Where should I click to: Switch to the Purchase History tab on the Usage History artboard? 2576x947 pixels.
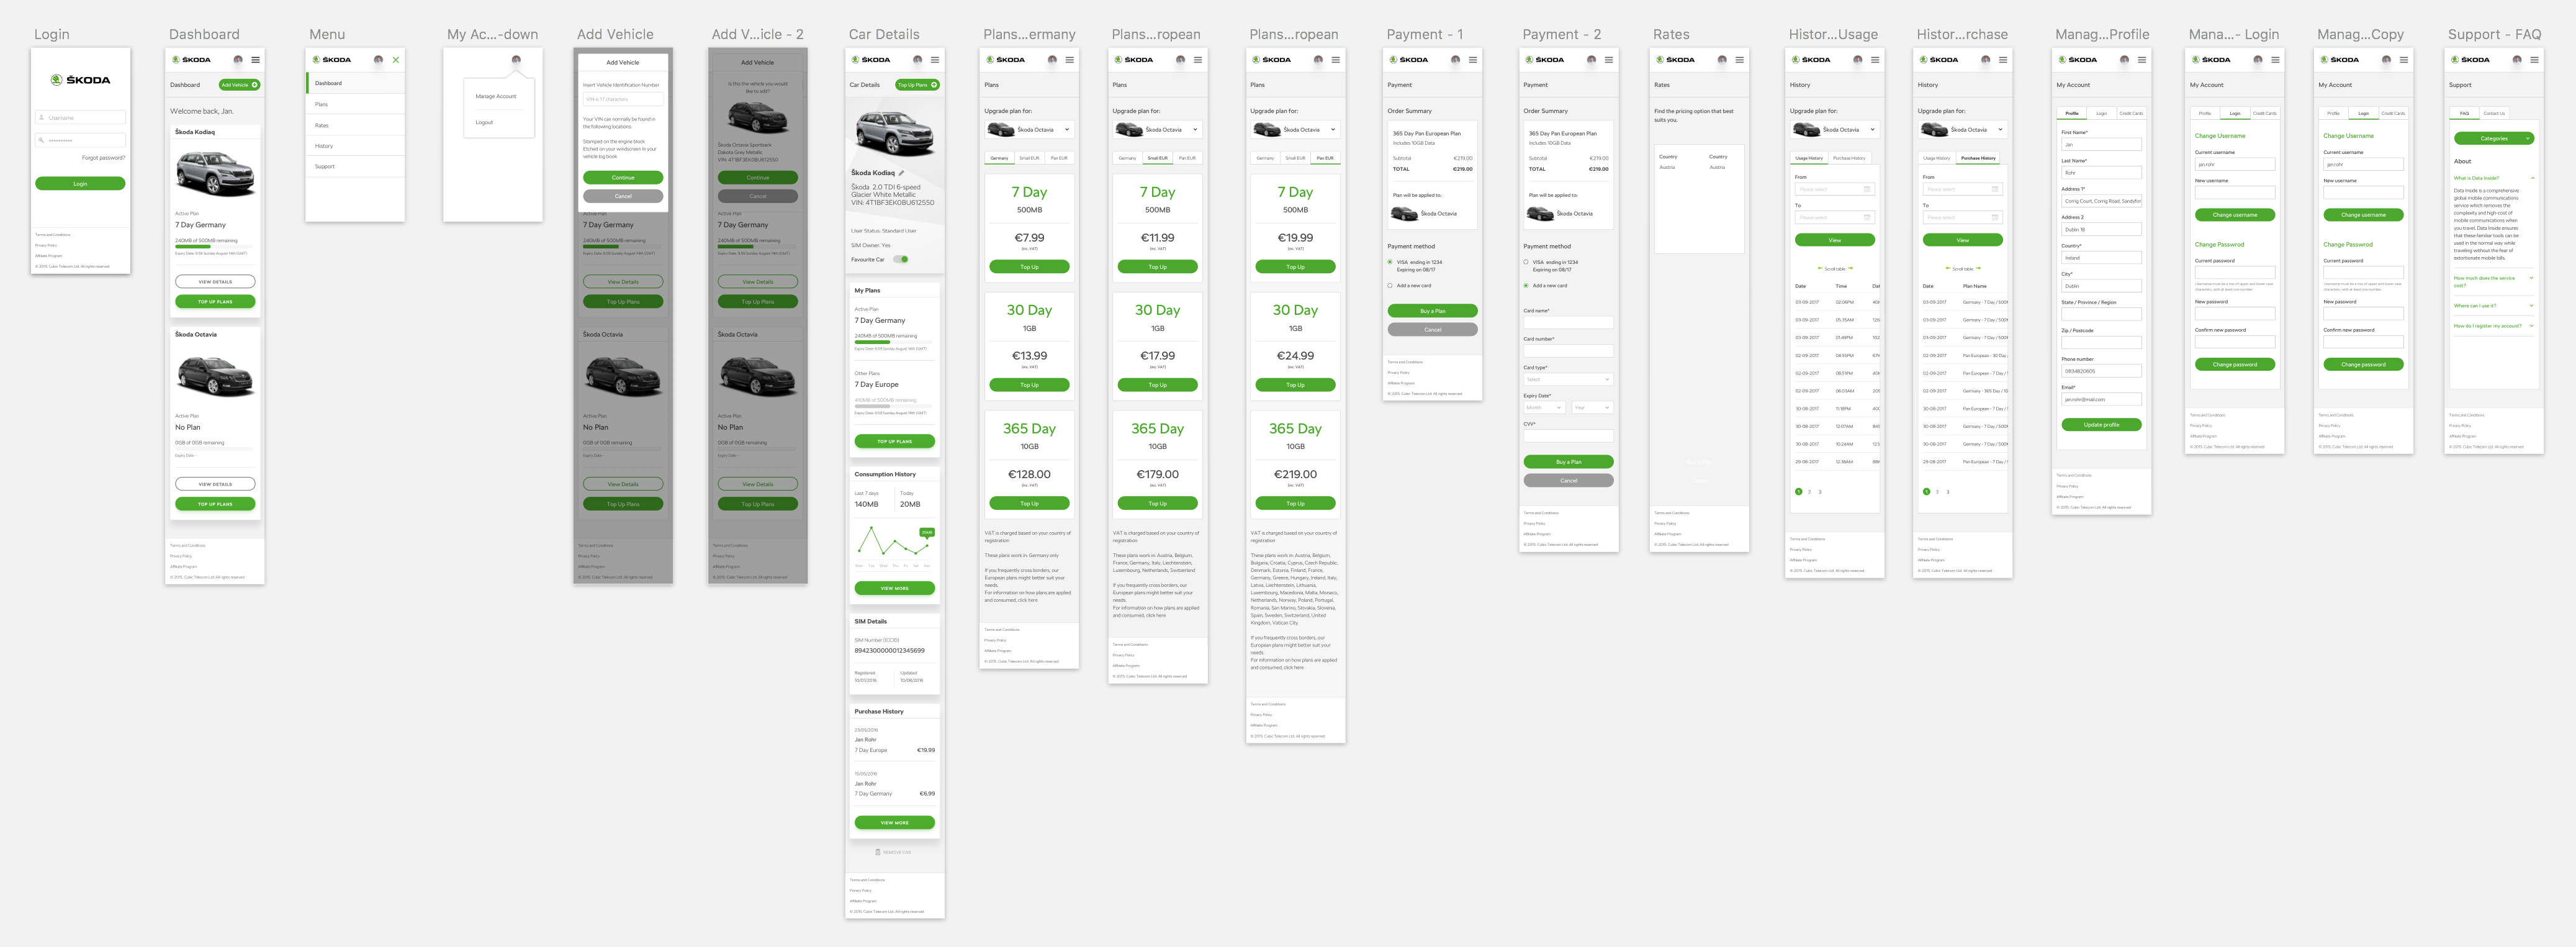1850,158
